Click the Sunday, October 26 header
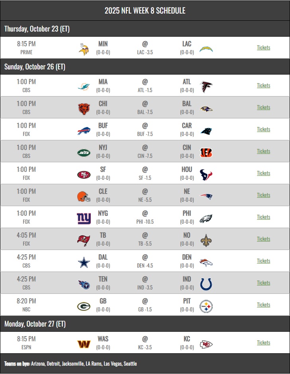 pyautogui.click(x=35, y=67)
